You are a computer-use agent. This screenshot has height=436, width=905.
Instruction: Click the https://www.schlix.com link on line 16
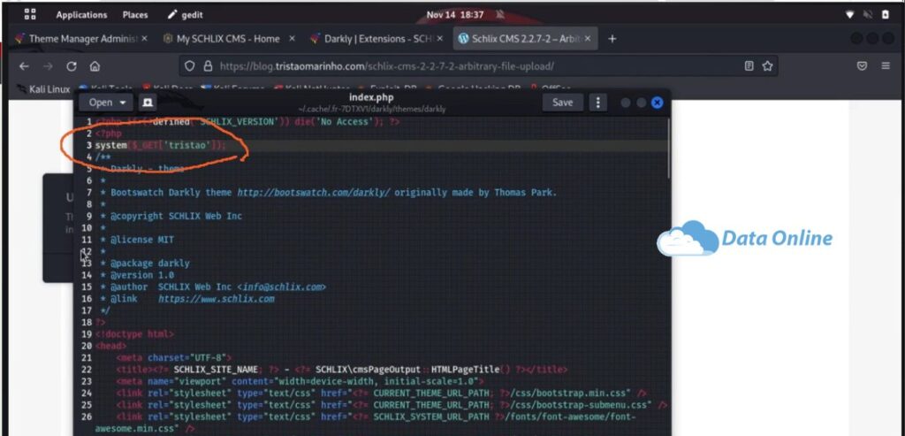click(x=217, y=299)
